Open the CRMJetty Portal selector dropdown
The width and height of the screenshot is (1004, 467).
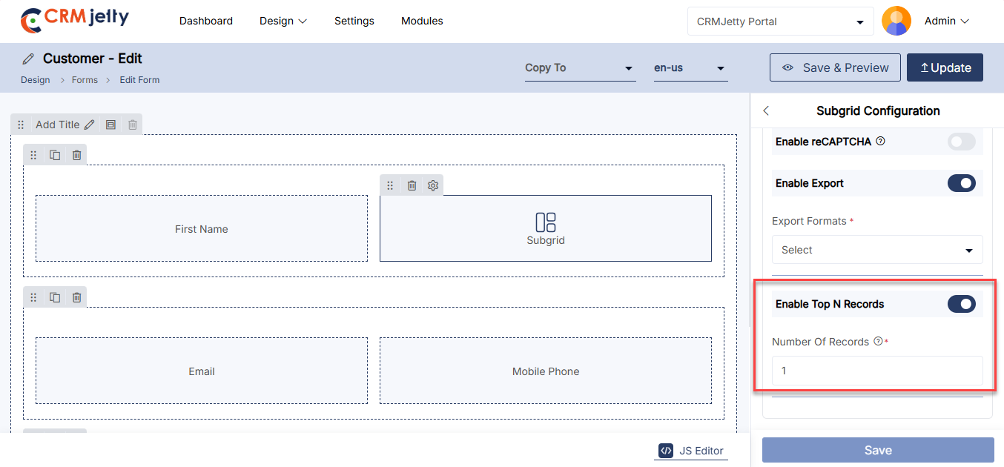(x=780, y=21)
